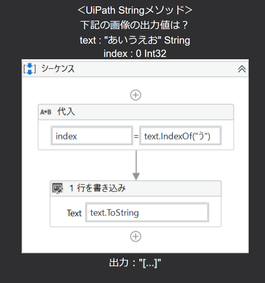The image size is (265, 283).
Task: Select the arrow connector between activities
Action: tap(136, 165)
